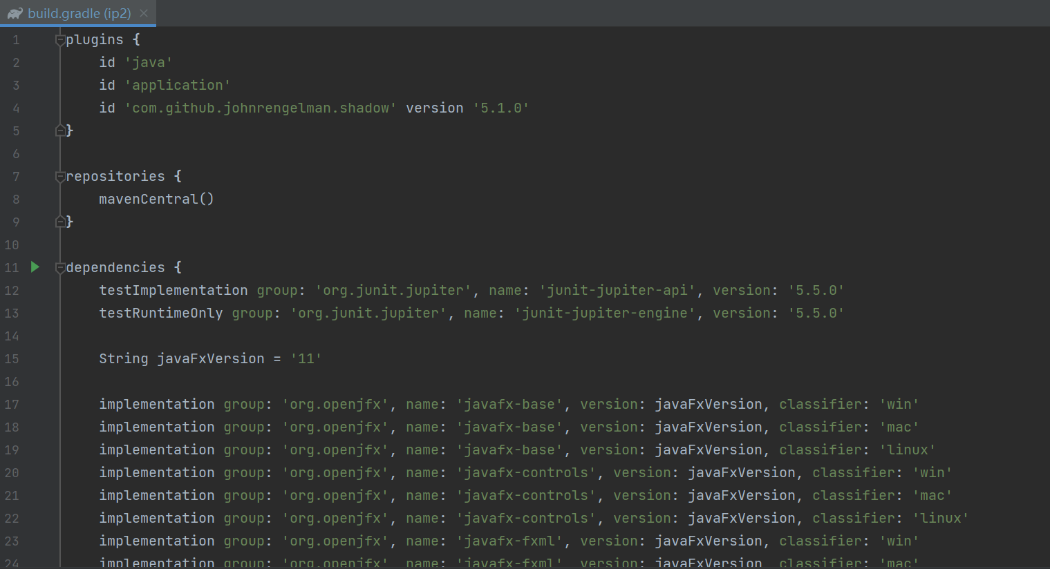Viewport: 1050px width, 569px height.
Task: Click line number 1 in the gutter
Action: (16, 39)
